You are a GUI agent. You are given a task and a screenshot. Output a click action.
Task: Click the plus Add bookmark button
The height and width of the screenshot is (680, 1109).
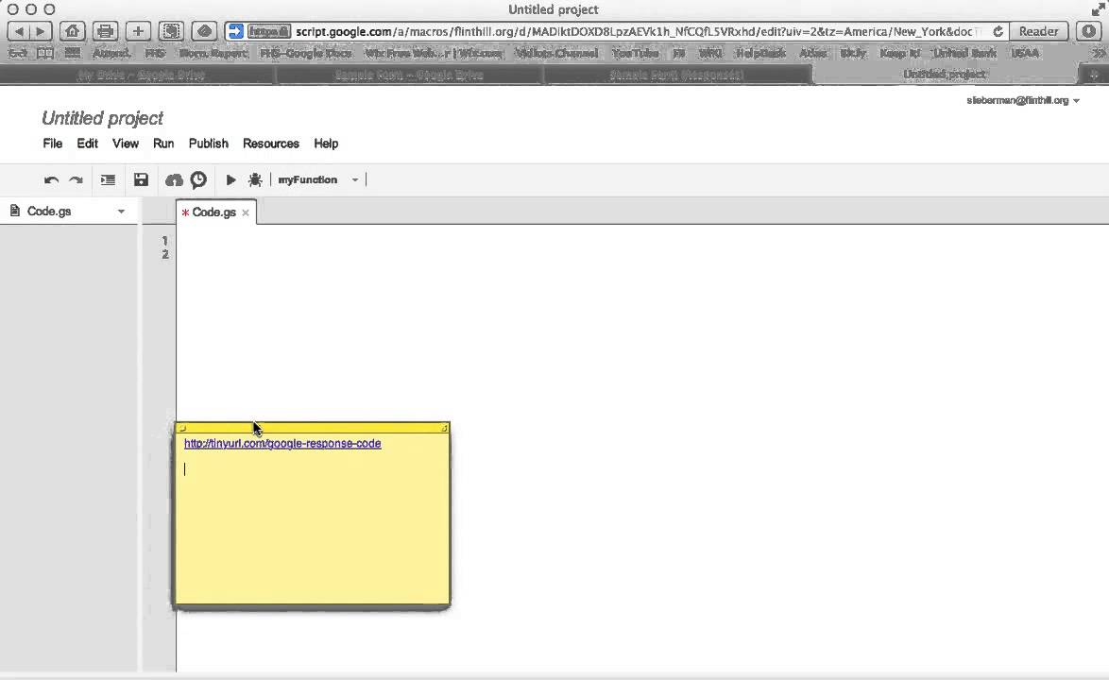point(138,32)
